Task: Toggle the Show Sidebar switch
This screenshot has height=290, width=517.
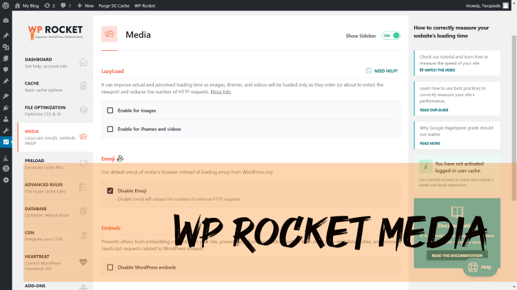Action: (x=391, y=36)
